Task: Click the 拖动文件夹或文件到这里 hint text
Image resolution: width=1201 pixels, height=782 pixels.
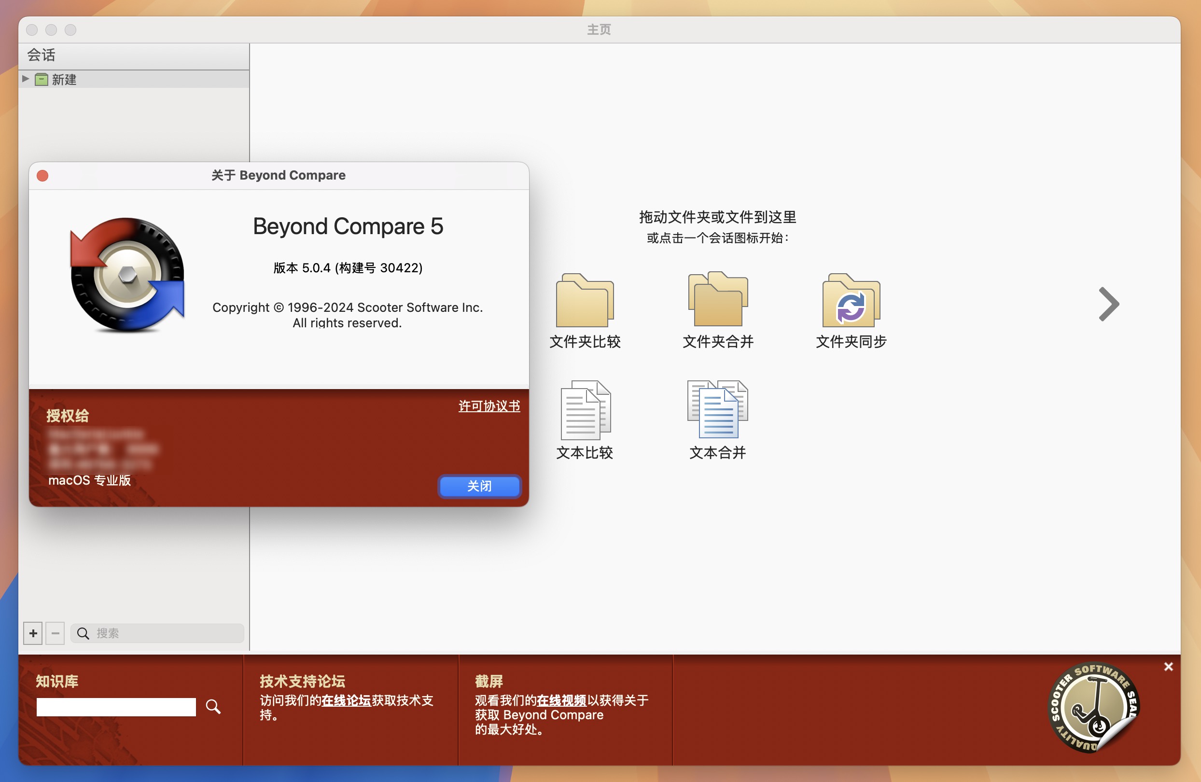Action: [x=718, y=217]
